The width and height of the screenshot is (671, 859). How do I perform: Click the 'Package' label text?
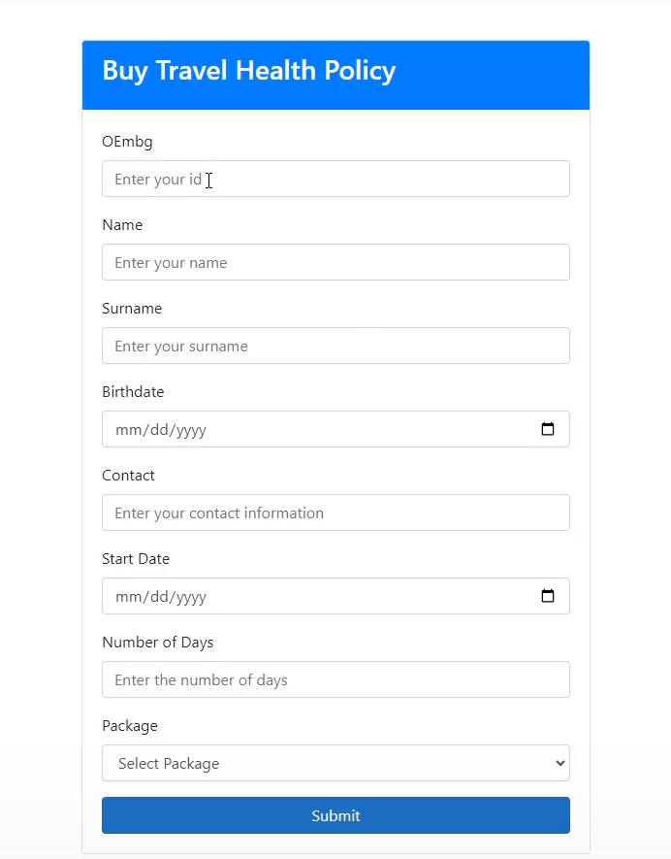point(129,726)
